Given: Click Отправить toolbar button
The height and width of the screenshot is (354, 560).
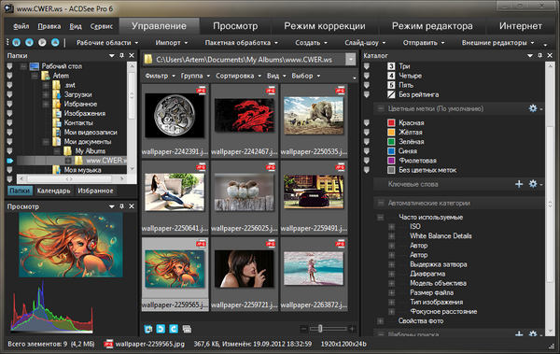Looking at the screenshot, I should [x=424, y=43].
